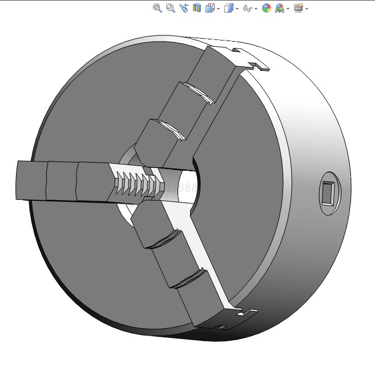Open the Hide/Show Items dropdown arrow
Image resolution: width=375 pixels, height=375 pixels.
(x=256, y=9)
